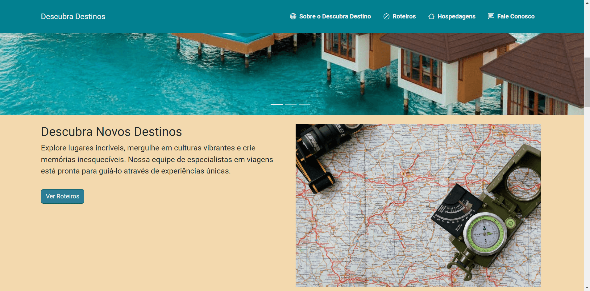This screenshot has height=291, width=590.
Task: Click the scrollbar down arrow
Action: coord(587,288)
